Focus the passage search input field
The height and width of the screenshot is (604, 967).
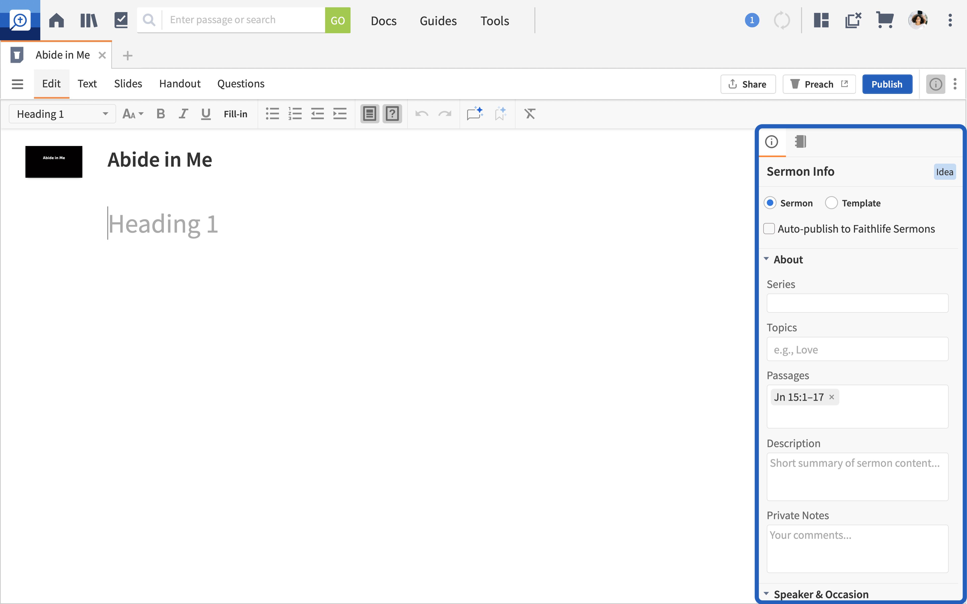click(x=244, y=20)
